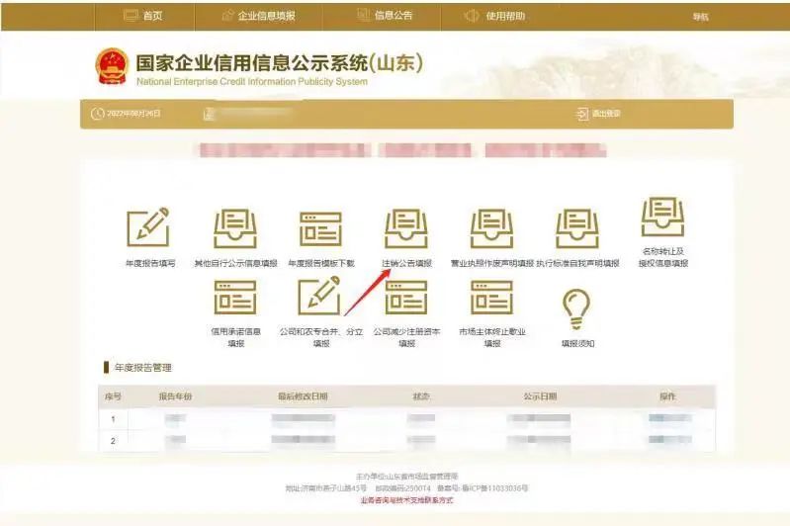Click 导航 link at top right
The image size is (790, 526).
click(x=700, y=17)
